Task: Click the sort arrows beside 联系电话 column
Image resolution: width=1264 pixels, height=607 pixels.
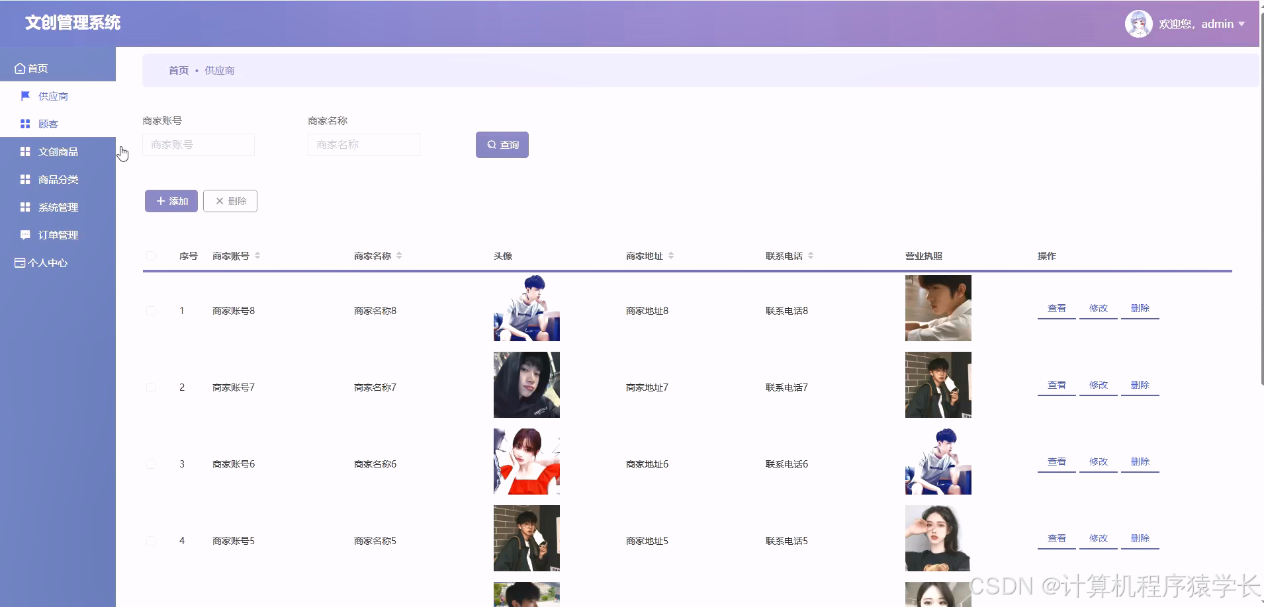Action: (811, 256)
